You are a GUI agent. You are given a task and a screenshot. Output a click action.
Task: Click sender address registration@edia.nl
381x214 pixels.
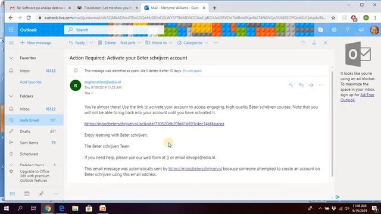[102, 82]
